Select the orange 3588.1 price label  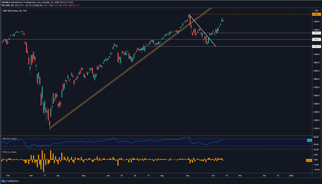[x=316, y=14]
